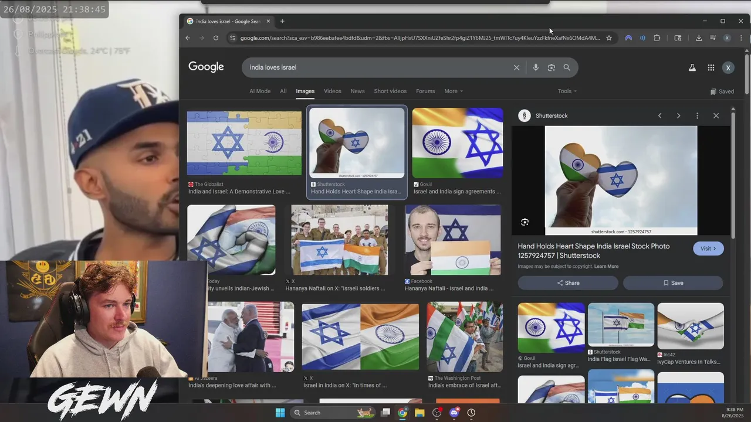
Task: Open the Chrome extensions puzzle icon
Action: tap(657, 38)
